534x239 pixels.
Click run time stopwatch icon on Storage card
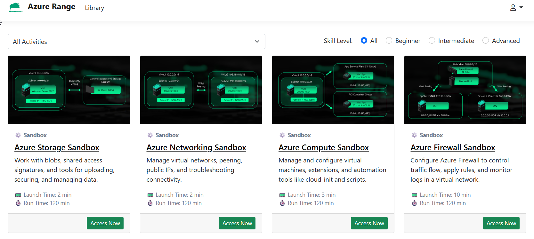tap(18, 203)
